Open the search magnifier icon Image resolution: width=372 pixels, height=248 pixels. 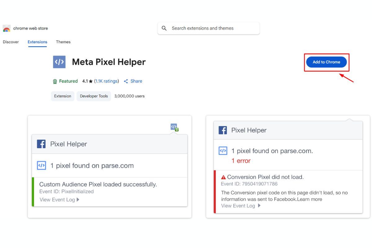(x=164, y=28)
